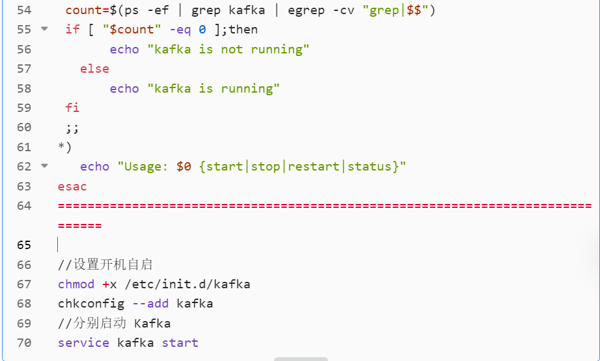600x361 pixels.
Task: Click "$0" in the Usage string
Action: [184, 167]
